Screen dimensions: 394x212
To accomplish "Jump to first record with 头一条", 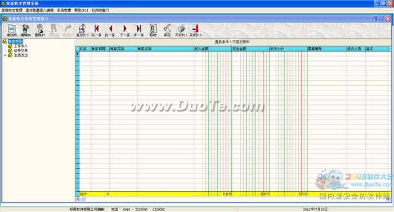I will click(96, 30).
